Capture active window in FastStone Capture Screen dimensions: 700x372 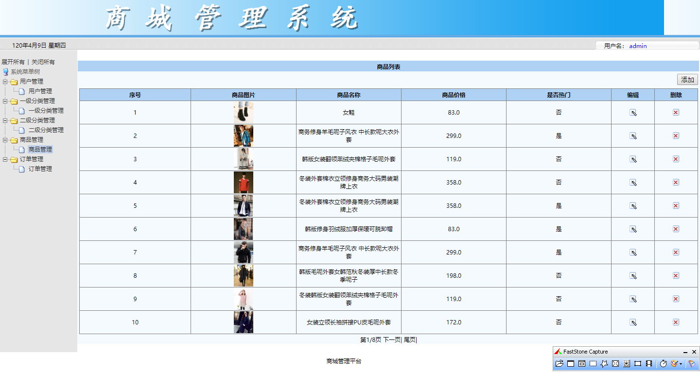pos(571,364)
